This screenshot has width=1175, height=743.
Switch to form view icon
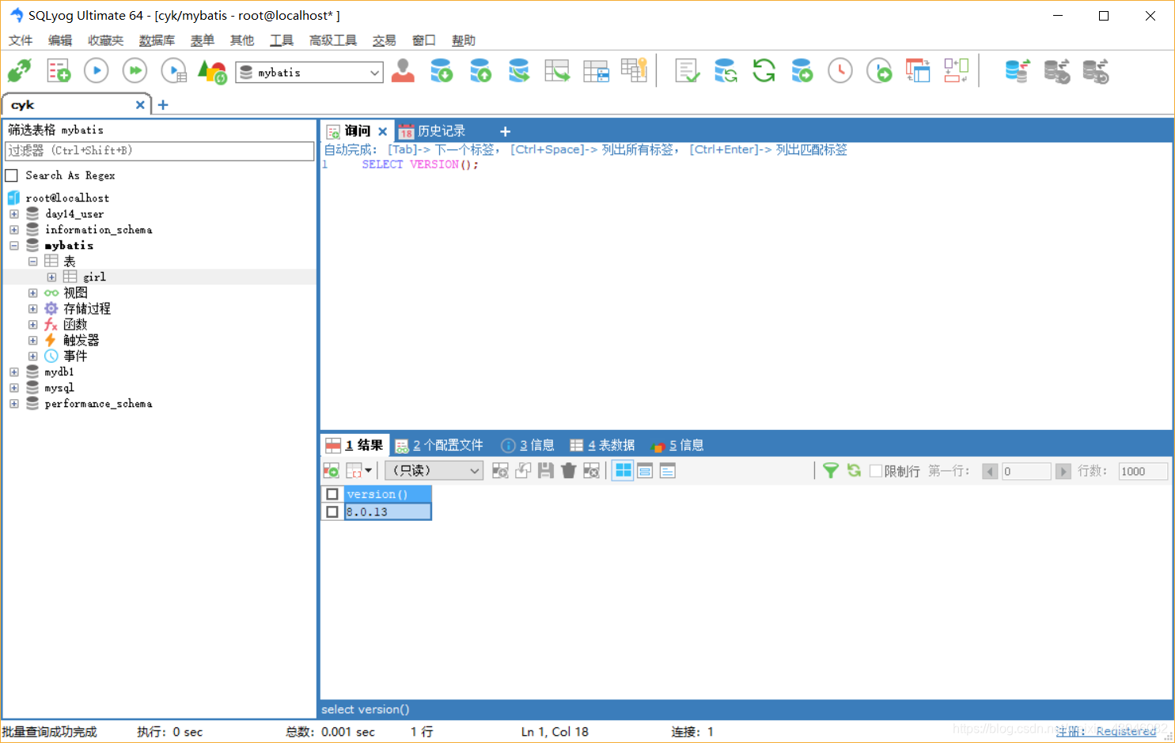[x=645, y=471]
